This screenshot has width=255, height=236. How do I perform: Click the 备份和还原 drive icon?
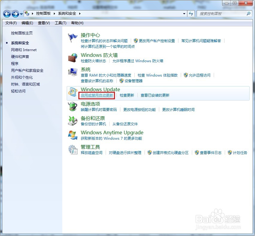click(x=72, y=121)
